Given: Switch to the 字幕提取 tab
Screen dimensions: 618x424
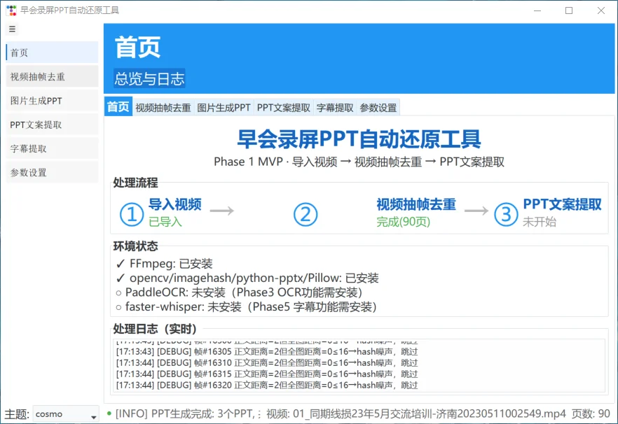Looking at the screenshot, I should [x=335, y=108].
